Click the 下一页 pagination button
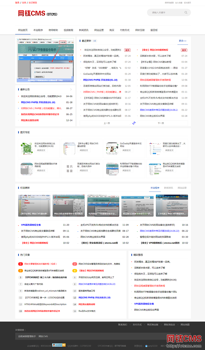The image size is (205, 350). point(161,123)
